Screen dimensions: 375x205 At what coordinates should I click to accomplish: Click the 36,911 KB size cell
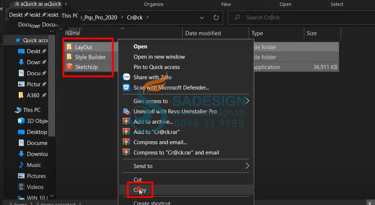(325, 67)
